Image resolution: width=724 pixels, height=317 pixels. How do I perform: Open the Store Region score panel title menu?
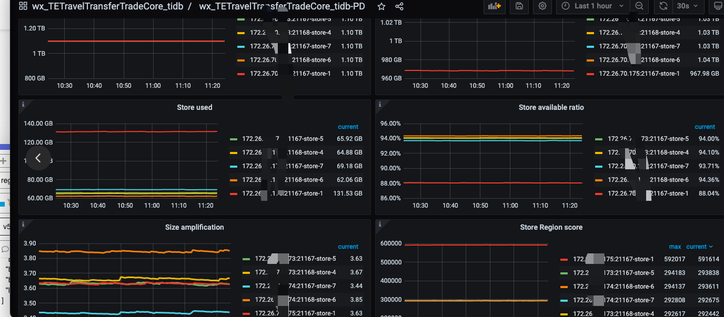[550, 227]
